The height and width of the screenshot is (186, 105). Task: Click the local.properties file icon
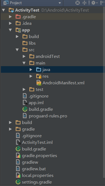click(18, 176)
